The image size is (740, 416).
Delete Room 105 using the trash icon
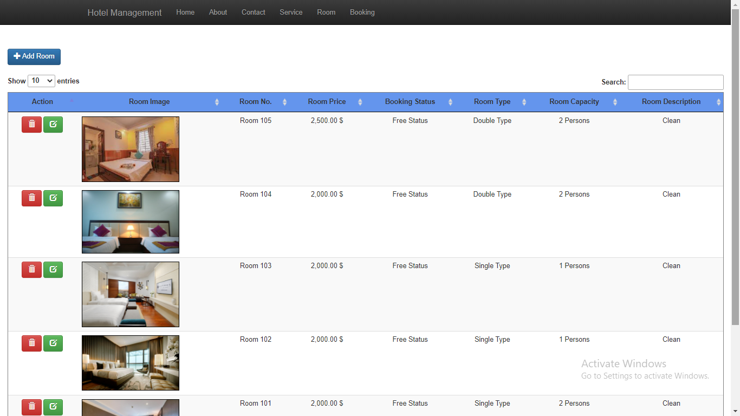pyautogui.click(x=31, y=124)
